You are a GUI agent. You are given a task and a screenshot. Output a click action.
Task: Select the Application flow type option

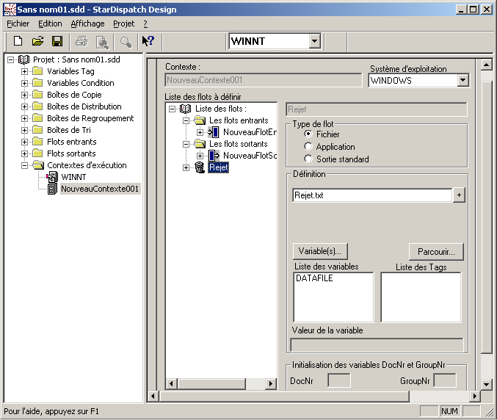(308, 147)
